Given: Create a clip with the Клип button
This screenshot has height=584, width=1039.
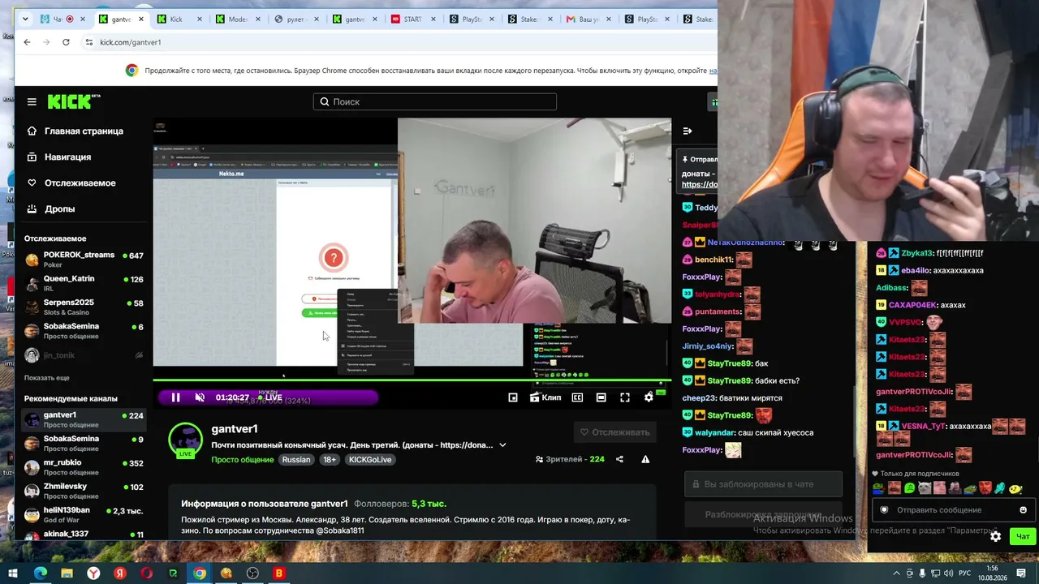Looking at the screenshot, I should click(545, 397).
